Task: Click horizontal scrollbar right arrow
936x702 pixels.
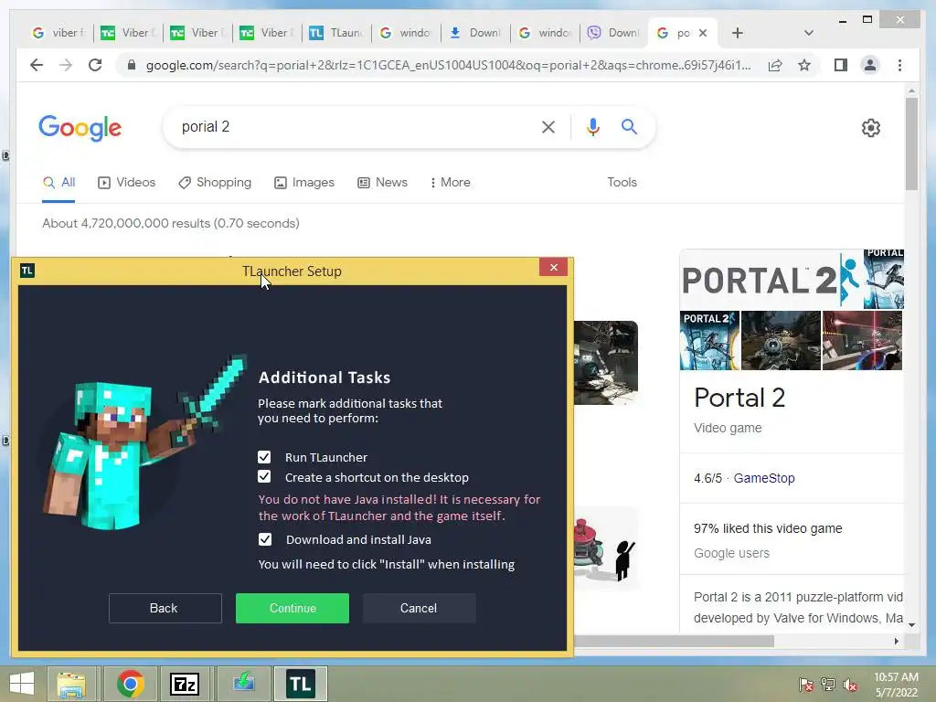Action: (896, 641)
